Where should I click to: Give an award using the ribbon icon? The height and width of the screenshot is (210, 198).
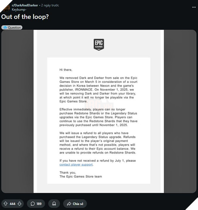pos(54,204)
